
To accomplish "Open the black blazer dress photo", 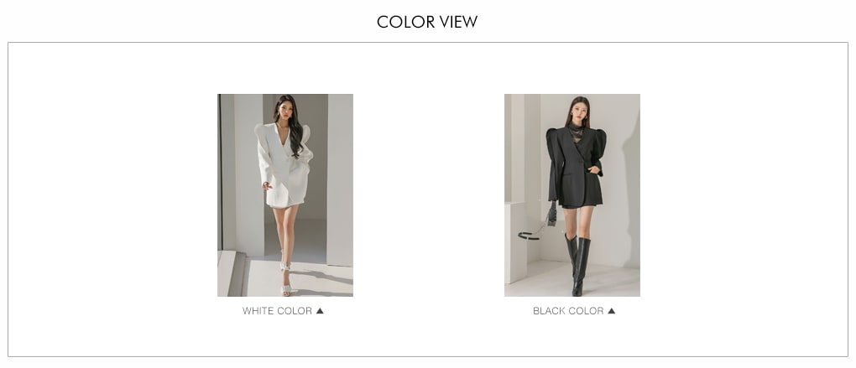I will point(572,195).
